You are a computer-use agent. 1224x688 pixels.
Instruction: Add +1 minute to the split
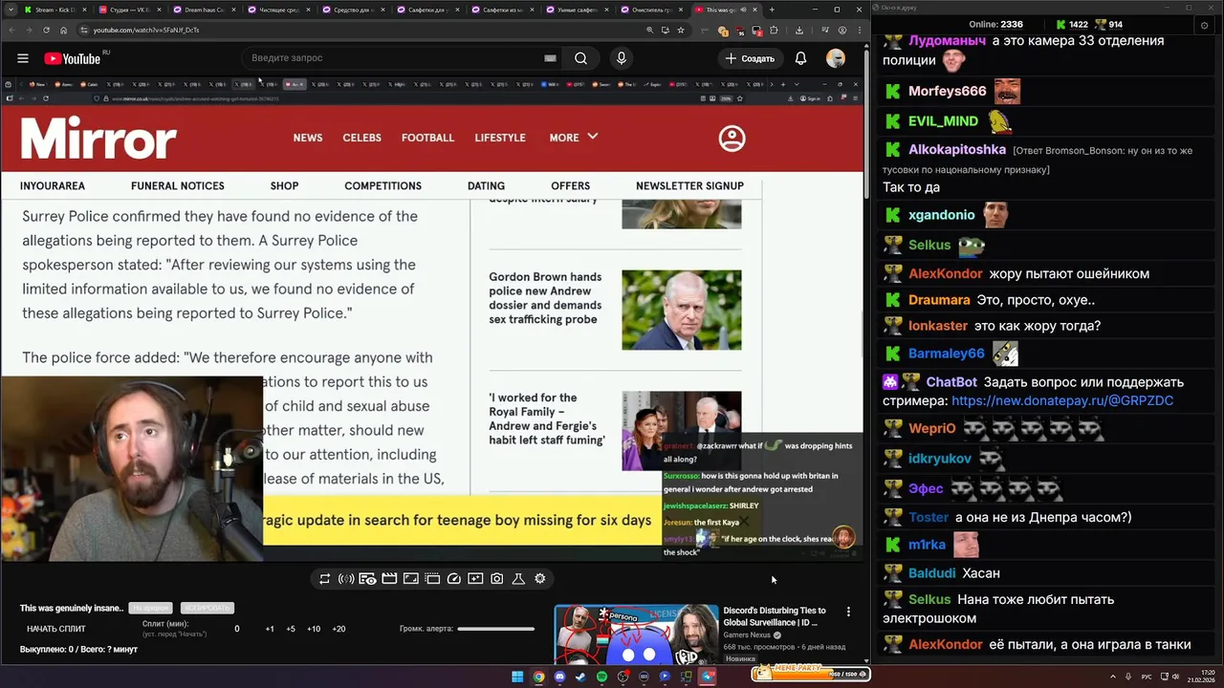(x=270, y=629)
